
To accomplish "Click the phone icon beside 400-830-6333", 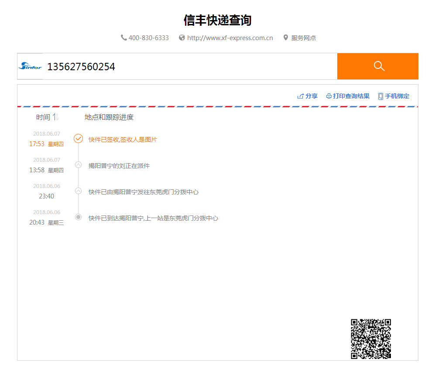I will [124, 38].
